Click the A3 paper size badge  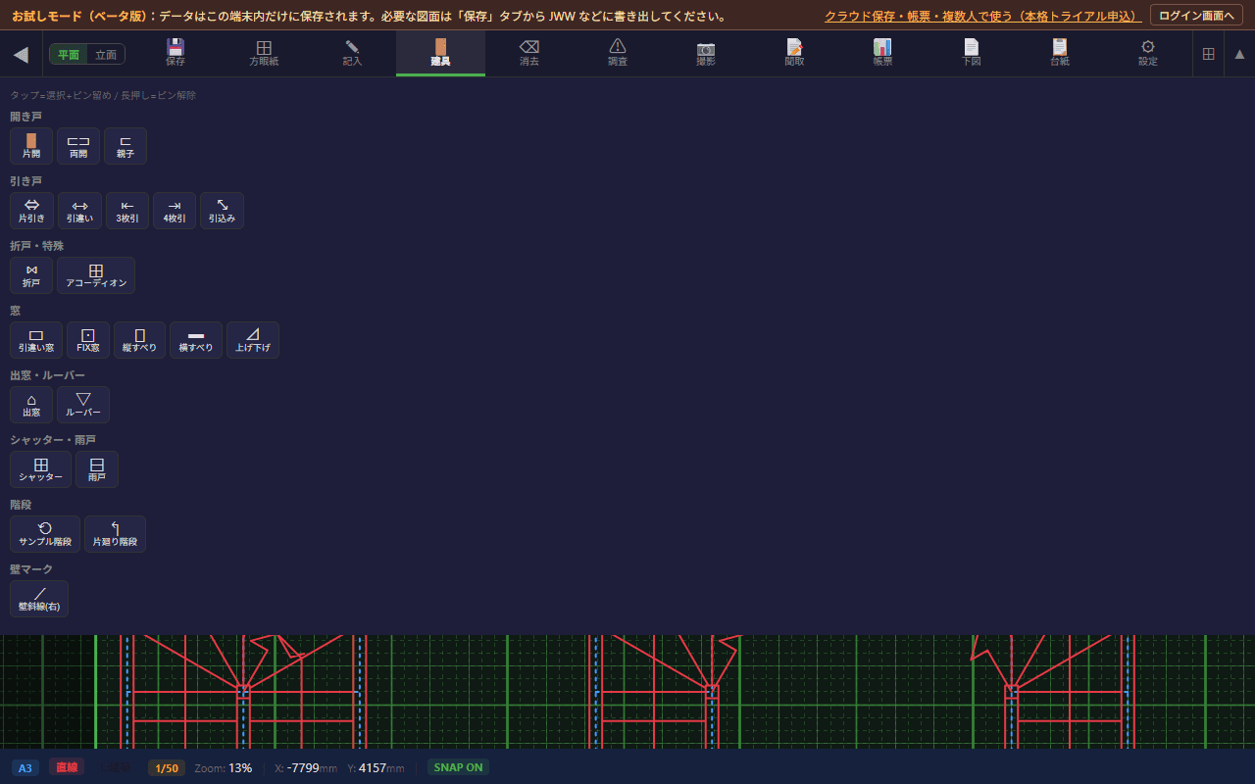point(25,767)
